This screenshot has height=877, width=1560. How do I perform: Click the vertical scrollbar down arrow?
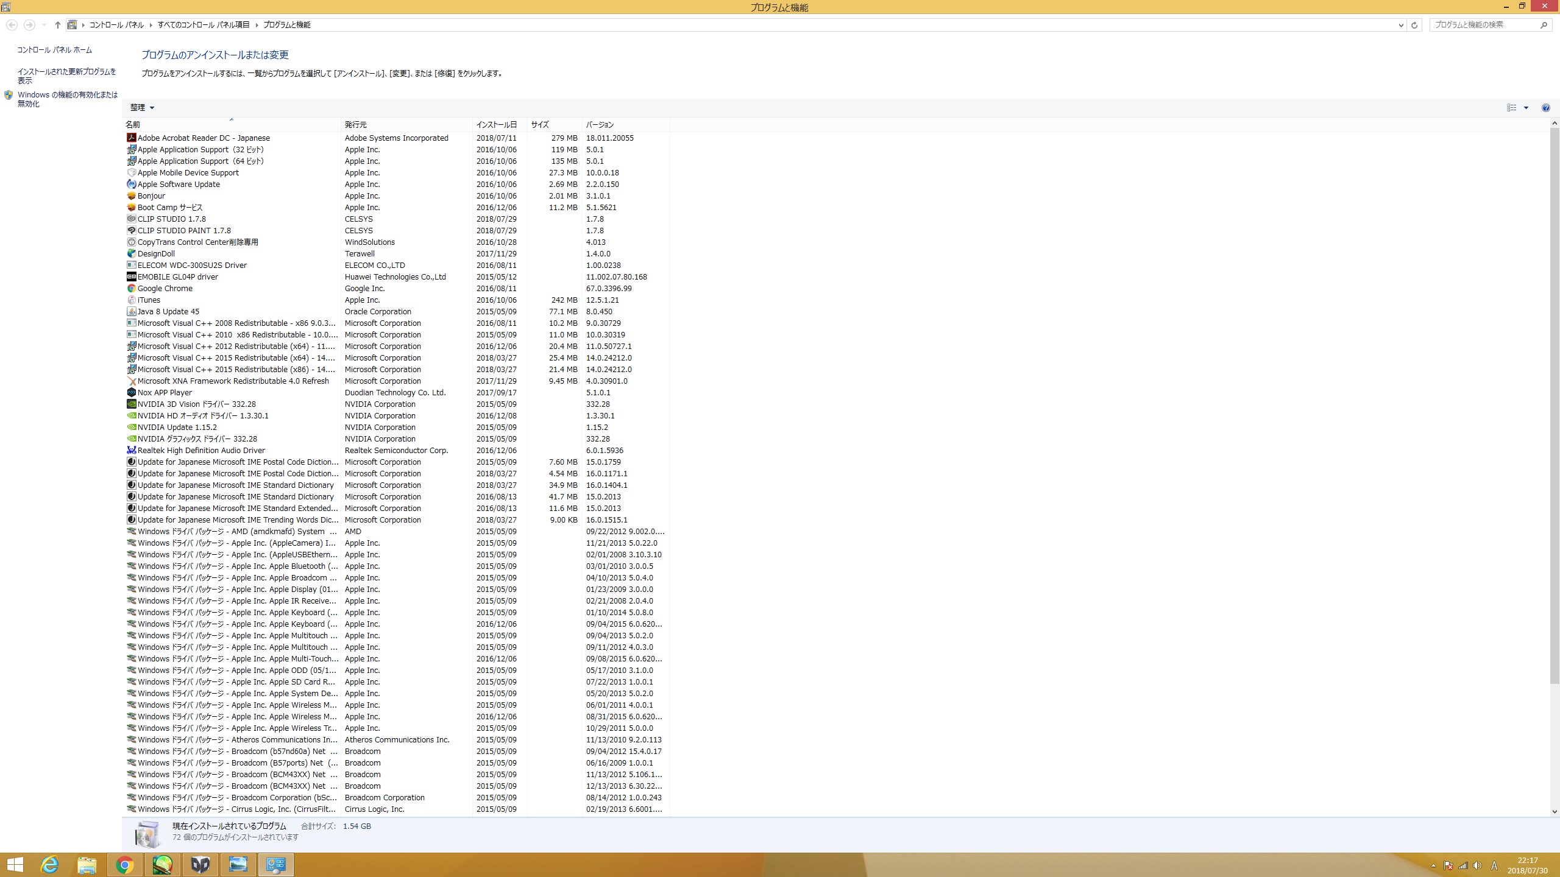(x=1554, y=811)
